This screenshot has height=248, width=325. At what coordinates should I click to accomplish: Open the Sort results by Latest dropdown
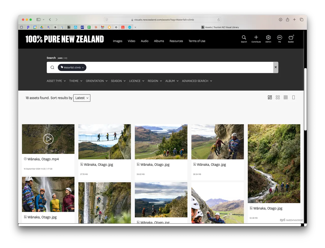[x=82, y=98]
